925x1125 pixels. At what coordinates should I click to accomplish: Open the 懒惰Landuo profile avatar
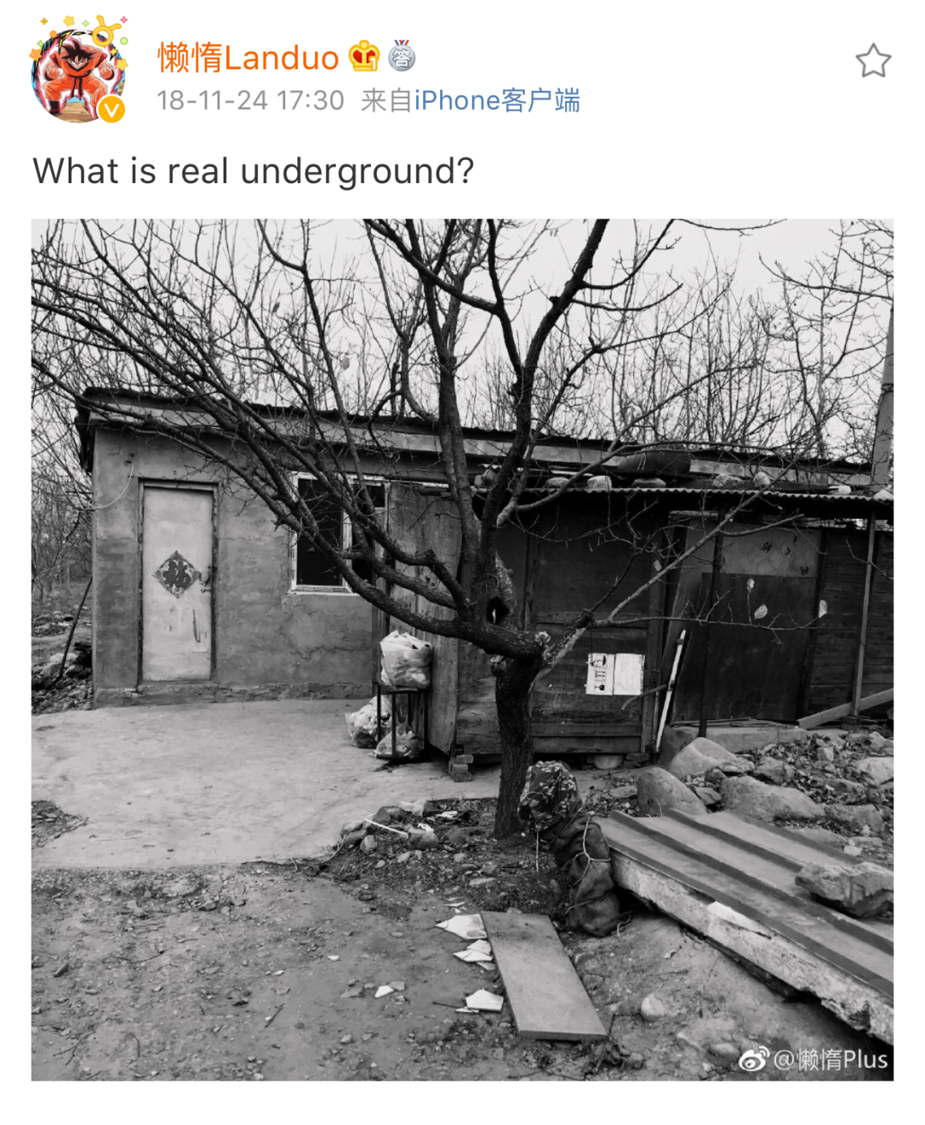click(79, 70)
